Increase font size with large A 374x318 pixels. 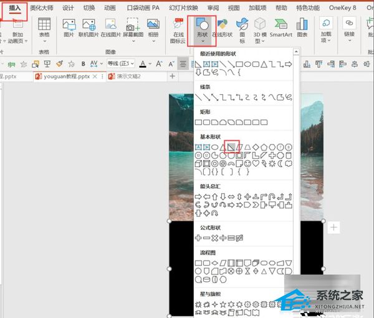pyautogui.click(x=159, y=64)
